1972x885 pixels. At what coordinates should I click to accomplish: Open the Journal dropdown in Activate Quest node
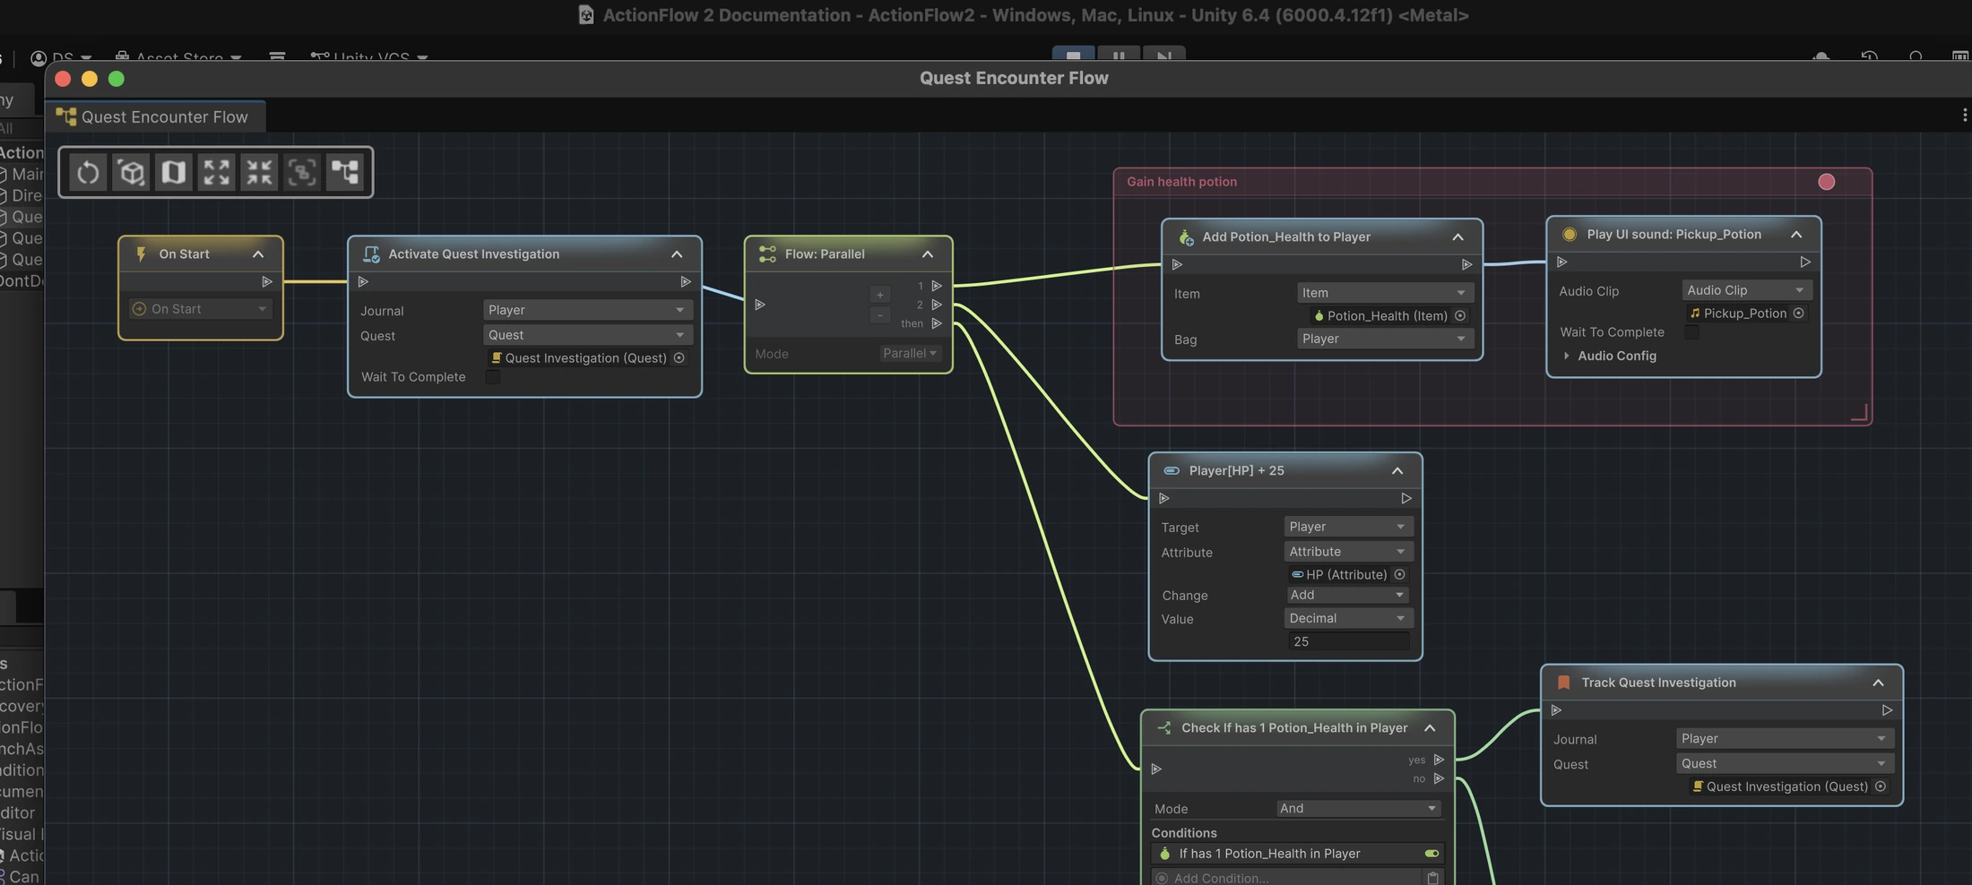coord(588,310)
